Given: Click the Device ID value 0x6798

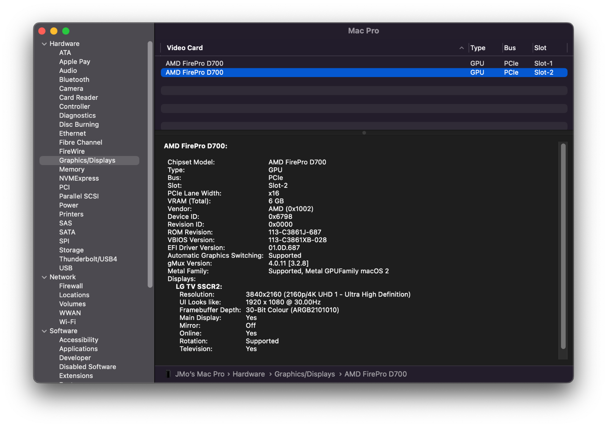Looking at the screenshot, I should 280,217.
